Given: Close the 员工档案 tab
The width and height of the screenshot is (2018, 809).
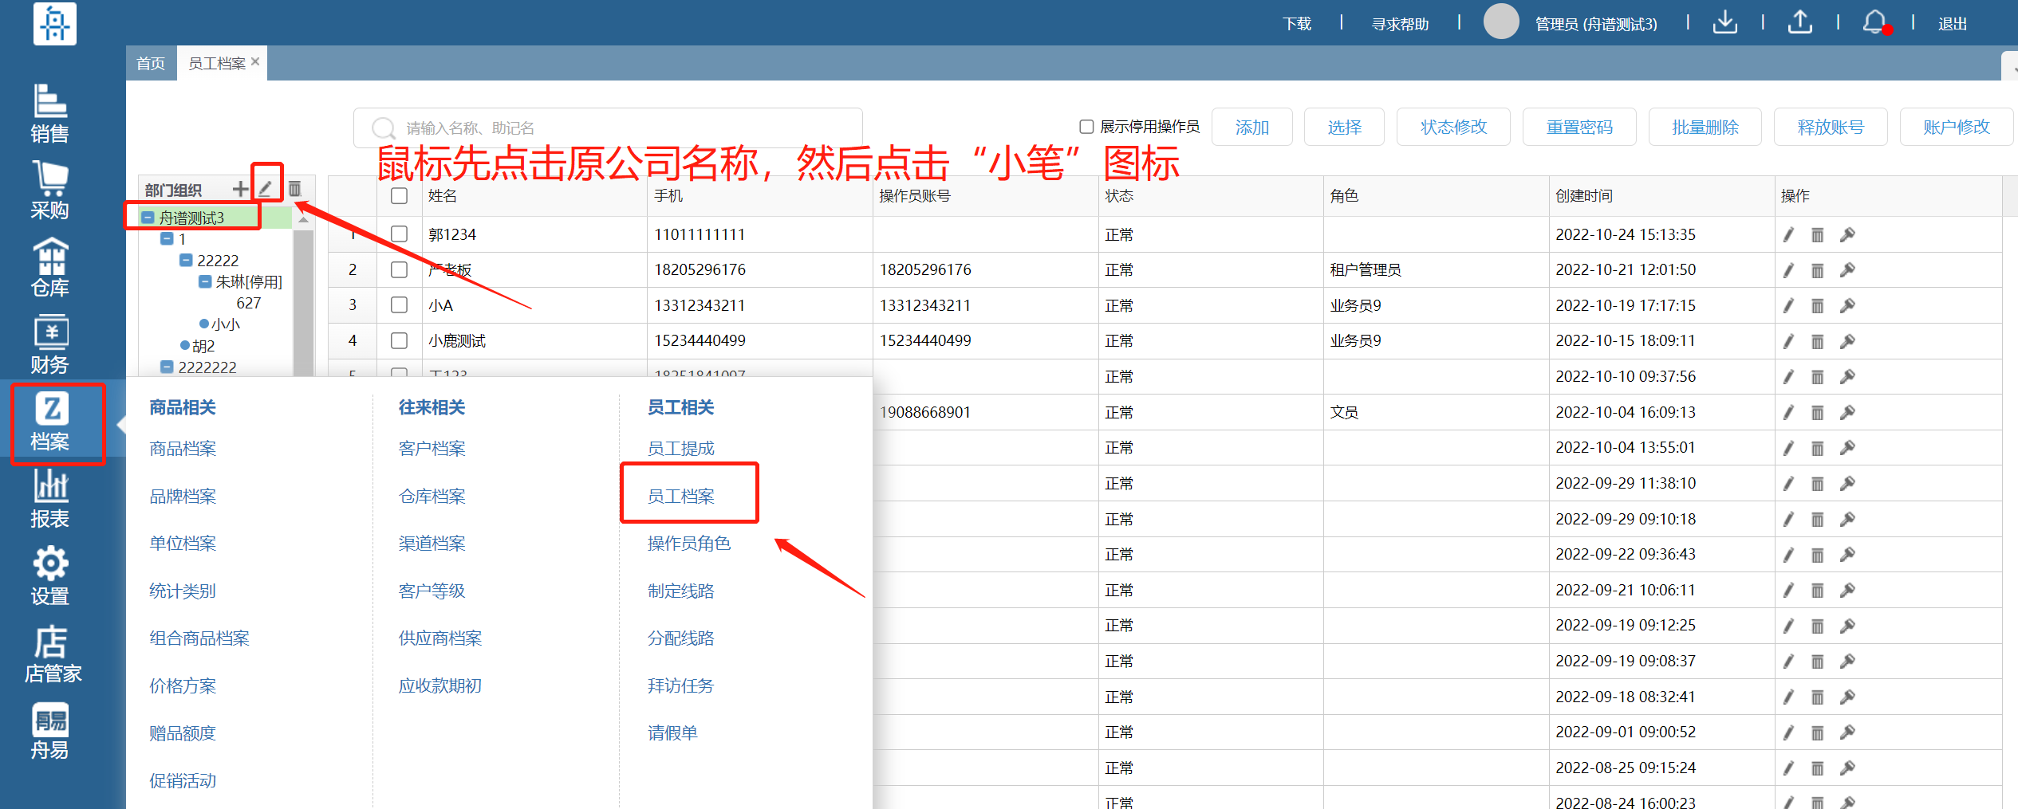Looking at the screenshot, I should (x=255, y=61).
